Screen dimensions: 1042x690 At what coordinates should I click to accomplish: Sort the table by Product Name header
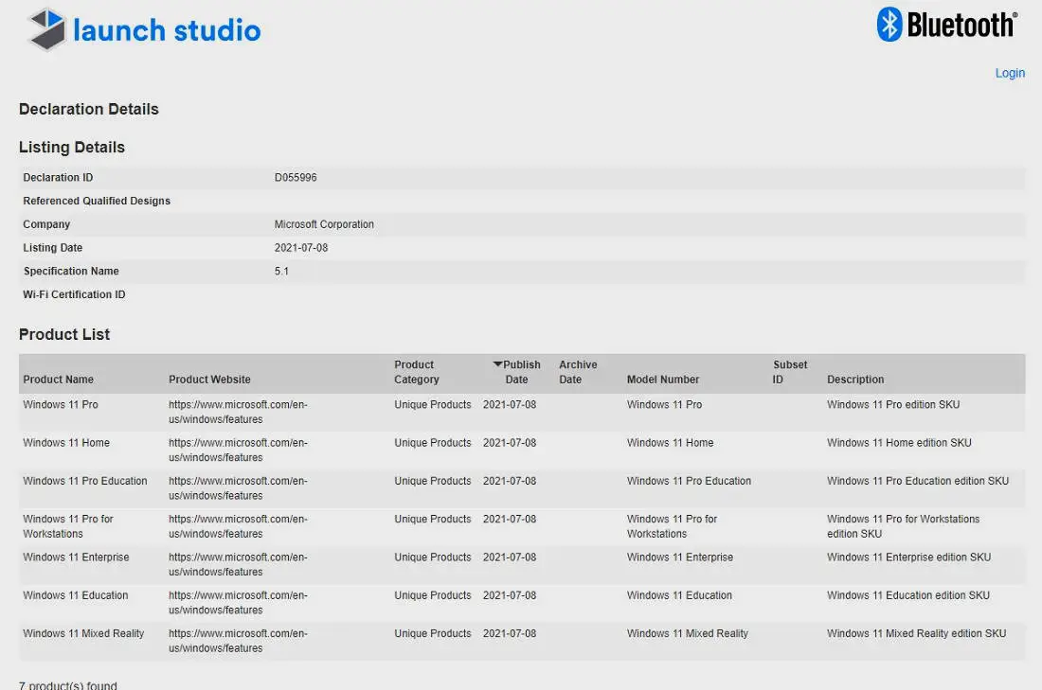click(x=59, y=380)
